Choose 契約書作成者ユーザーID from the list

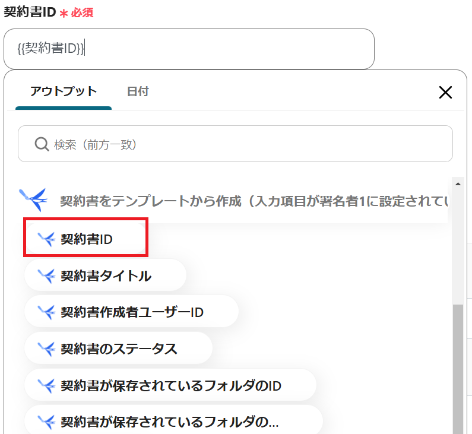(x=132, y=312)
